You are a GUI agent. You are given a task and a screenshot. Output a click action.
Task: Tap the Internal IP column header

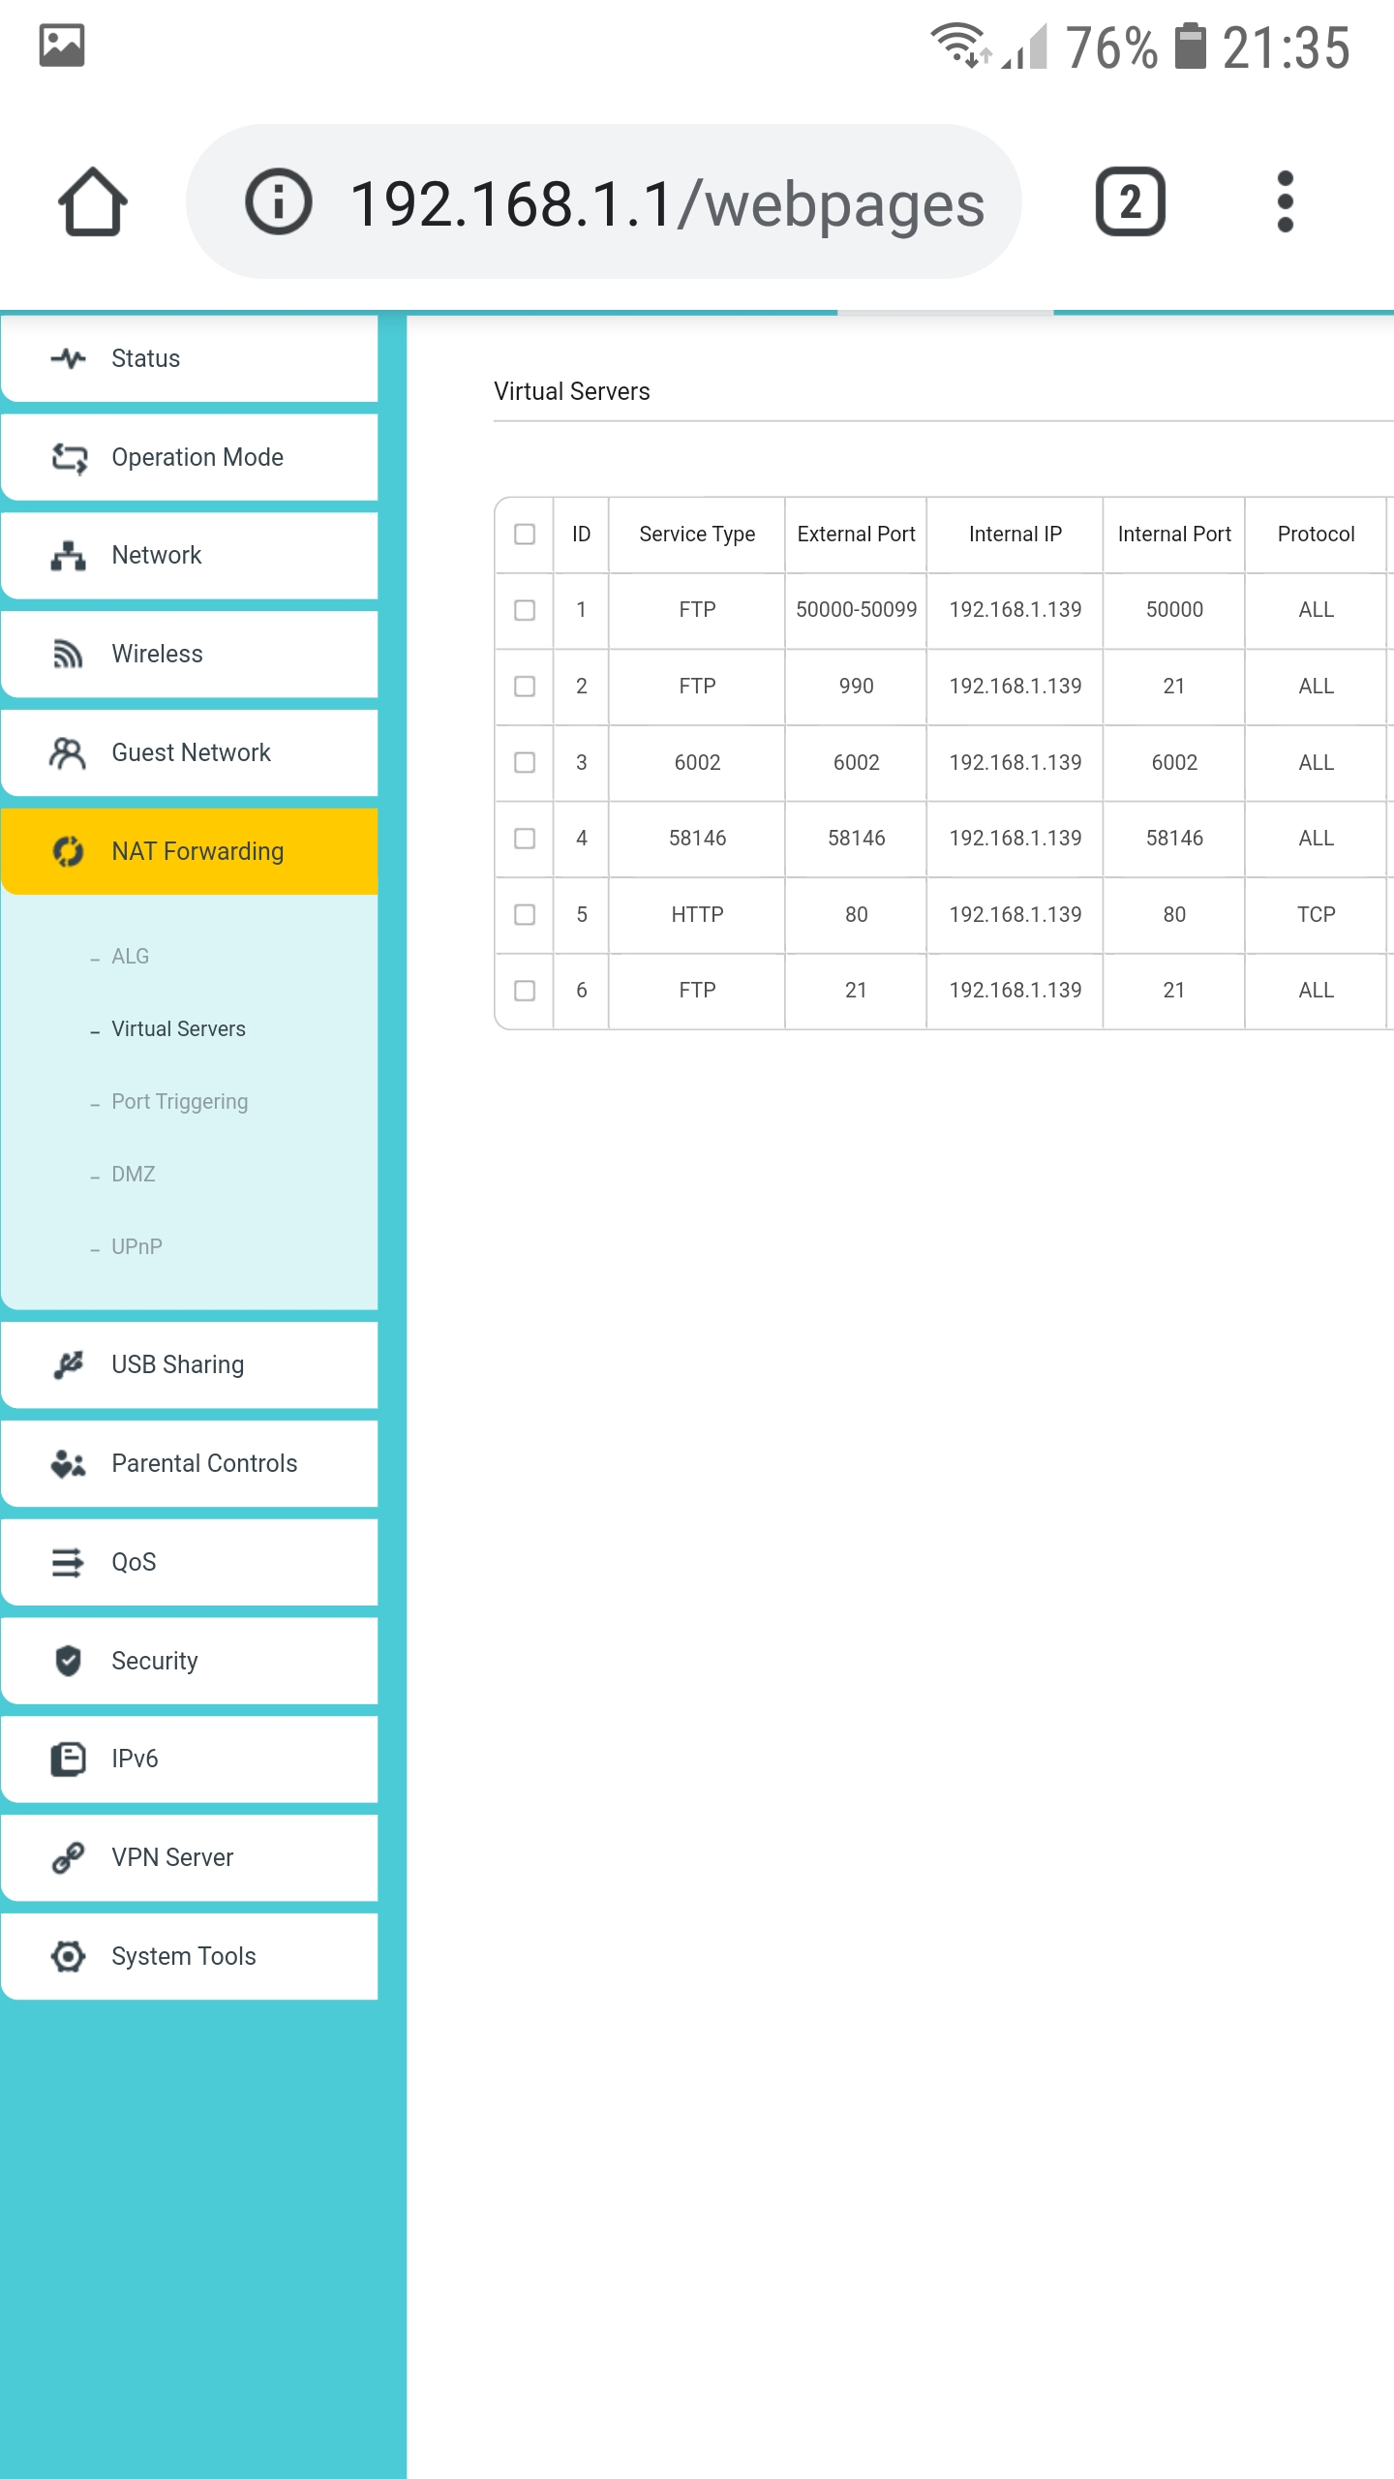coord(1015,535)
